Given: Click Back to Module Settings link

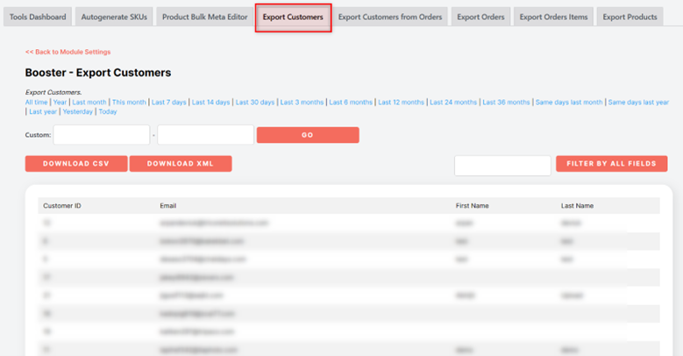Looking at the screenshot, I should pos(68,52).
